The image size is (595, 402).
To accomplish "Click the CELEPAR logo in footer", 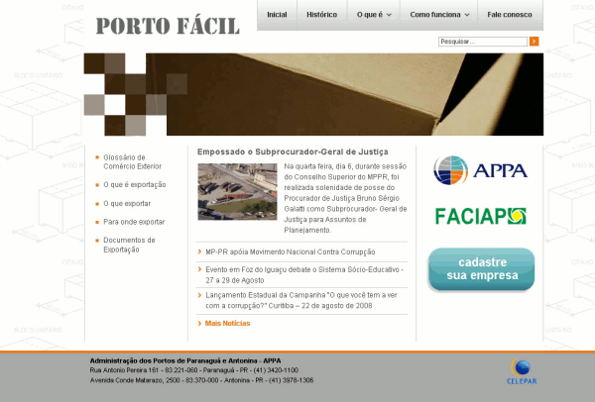I will pos(521,369).
